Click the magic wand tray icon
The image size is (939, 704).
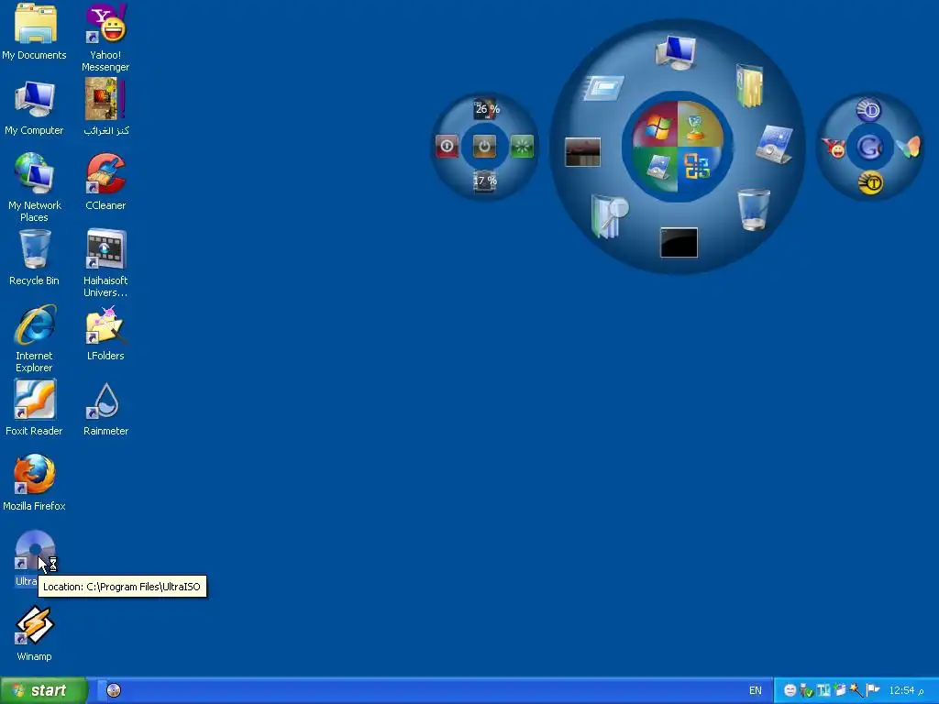click(856, 690)
